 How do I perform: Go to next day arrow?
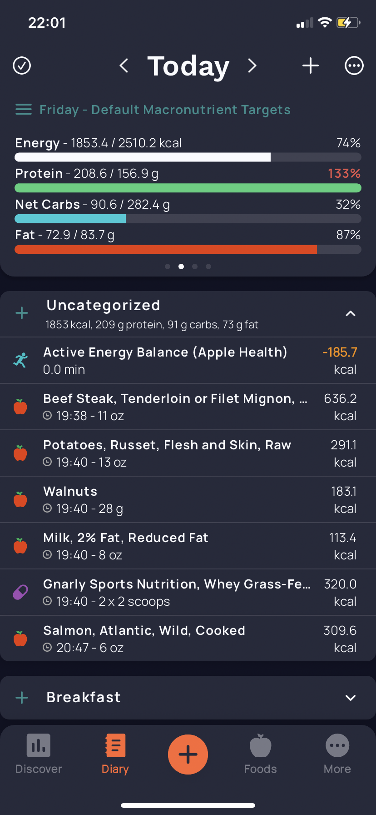[x=252, y=66]
